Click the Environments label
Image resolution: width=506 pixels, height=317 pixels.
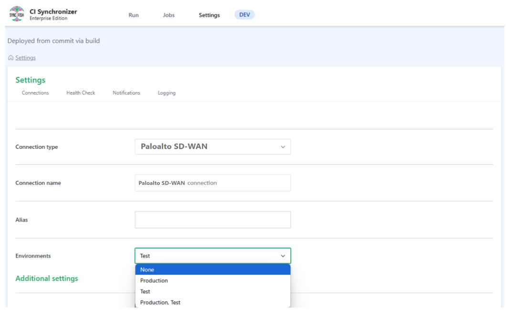tap(33, 256)
